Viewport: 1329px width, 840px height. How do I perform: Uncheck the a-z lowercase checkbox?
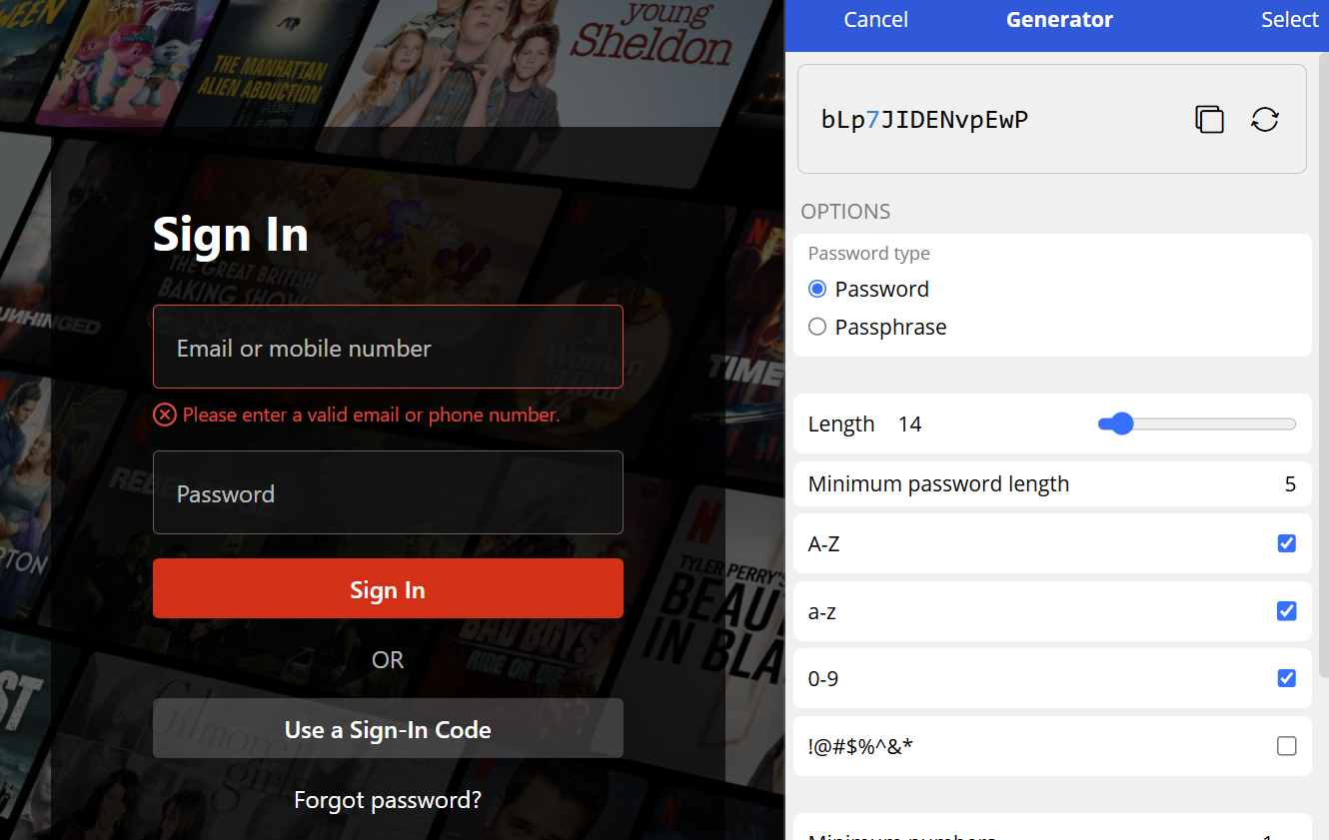1287,611
